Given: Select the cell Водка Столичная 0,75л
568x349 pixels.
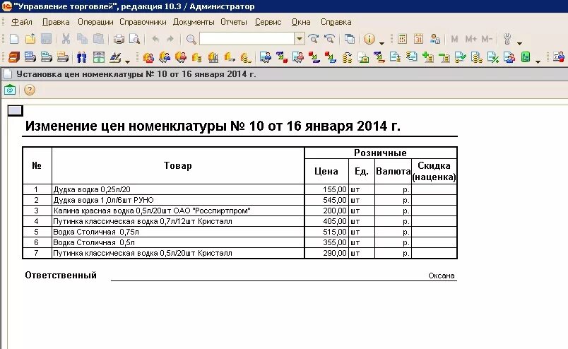Looking at the screenshot, I should coord(178,232).
